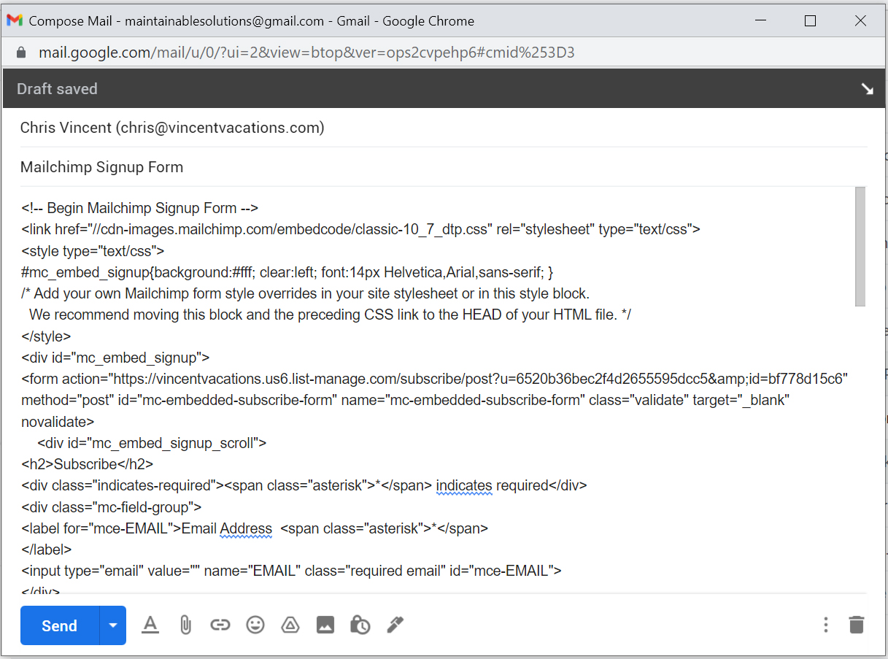Open more options three-dot menu
This screenshot has height=659, width=888.
[x=825, y=625]
